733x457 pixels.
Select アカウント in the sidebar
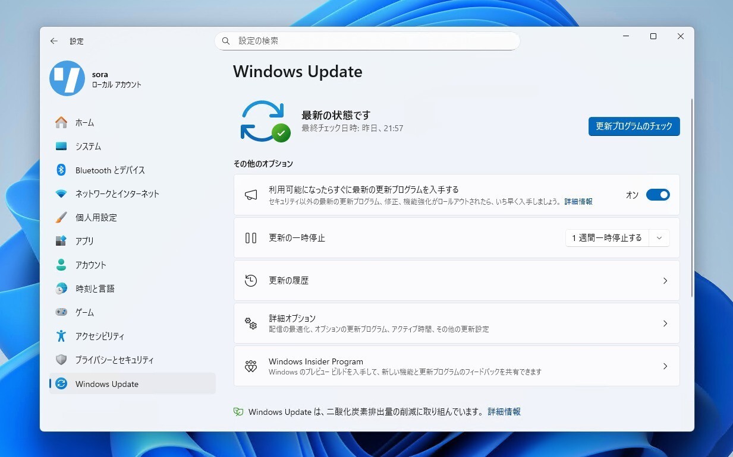click(x=133, y=265)
